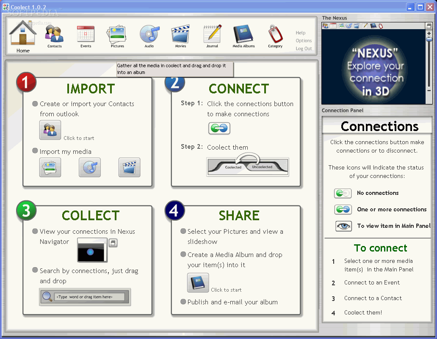The height and width of the screenshot is (339, 437).
Task: Import pictures button under Import my media
Action: pyautogui.click(x=50, y=167)
